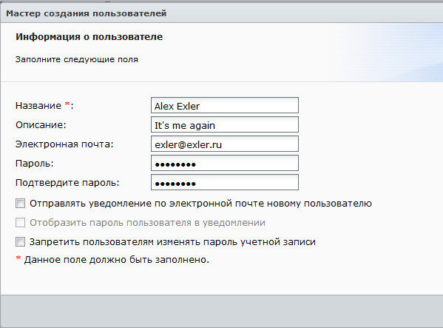Screen dimensions: 443x328
Task: Click the Запретить пользователям изменять пароль label text
Action: click(x=172, y=242)
